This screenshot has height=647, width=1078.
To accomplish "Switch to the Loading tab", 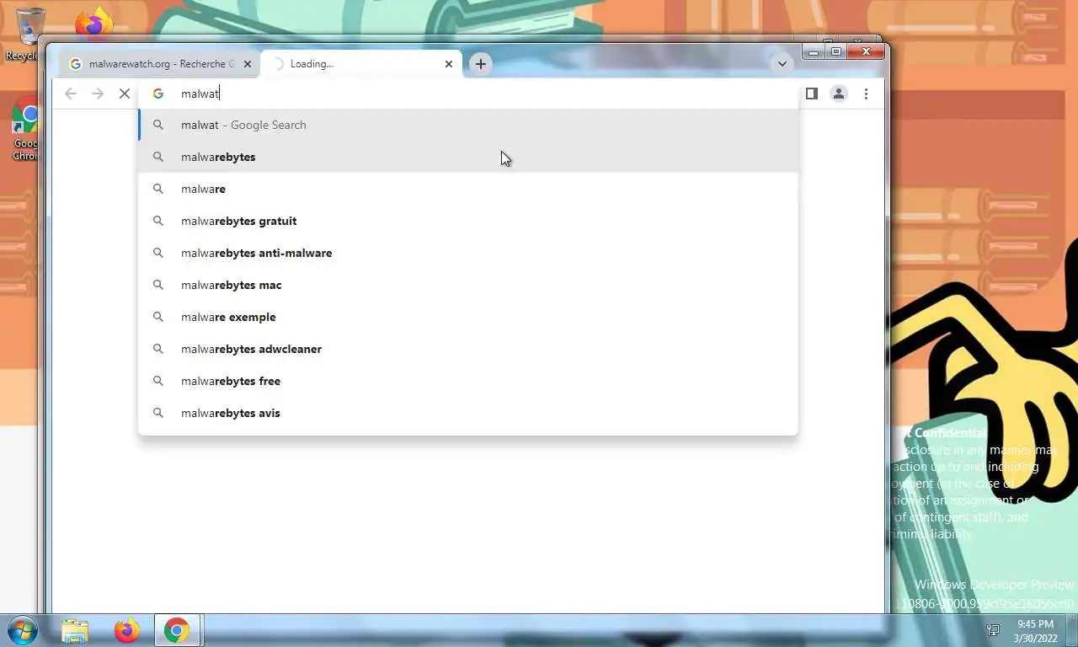I will pyautogui.click(x=361, y=64).
